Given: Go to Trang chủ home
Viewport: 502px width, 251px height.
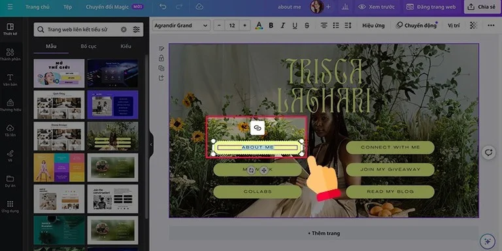Looking at the screenshot, I should 37,7.
